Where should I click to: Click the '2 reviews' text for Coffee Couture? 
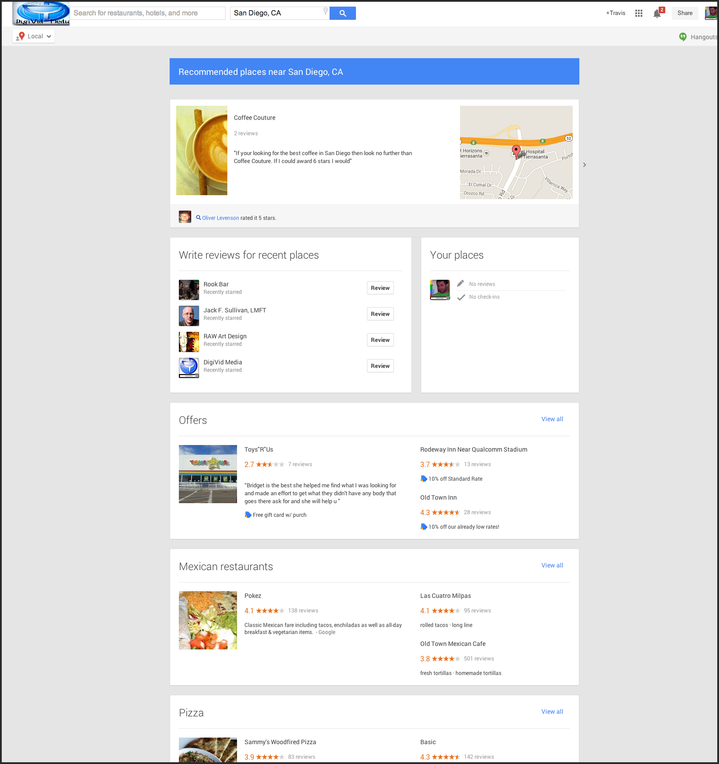(x=246, y=134)
